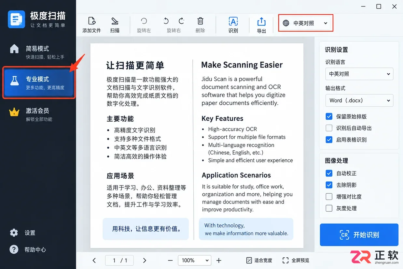Toggle 保留原始排版 checkbox
This screenshot has height=269, width=403.
pos(329,116)
